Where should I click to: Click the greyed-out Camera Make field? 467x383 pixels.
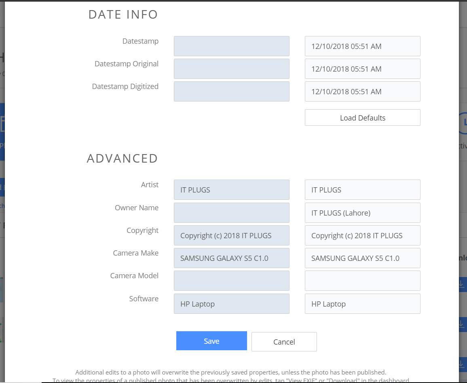pyautogui.click(x=231, y=258)
